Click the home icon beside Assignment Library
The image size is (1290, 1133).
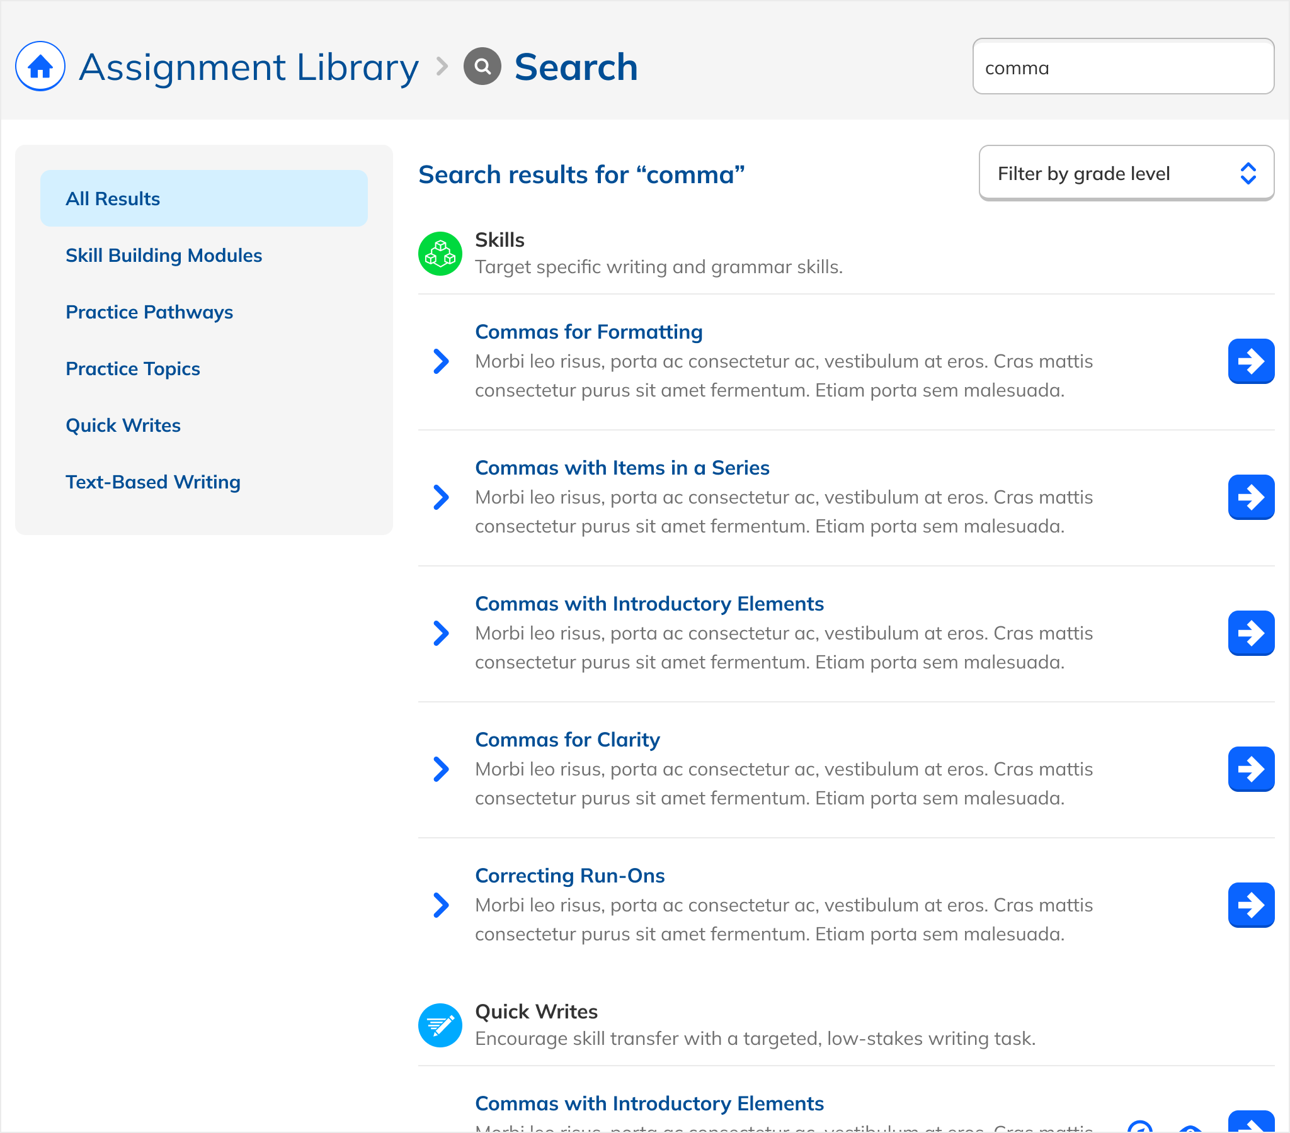[40, 66]
